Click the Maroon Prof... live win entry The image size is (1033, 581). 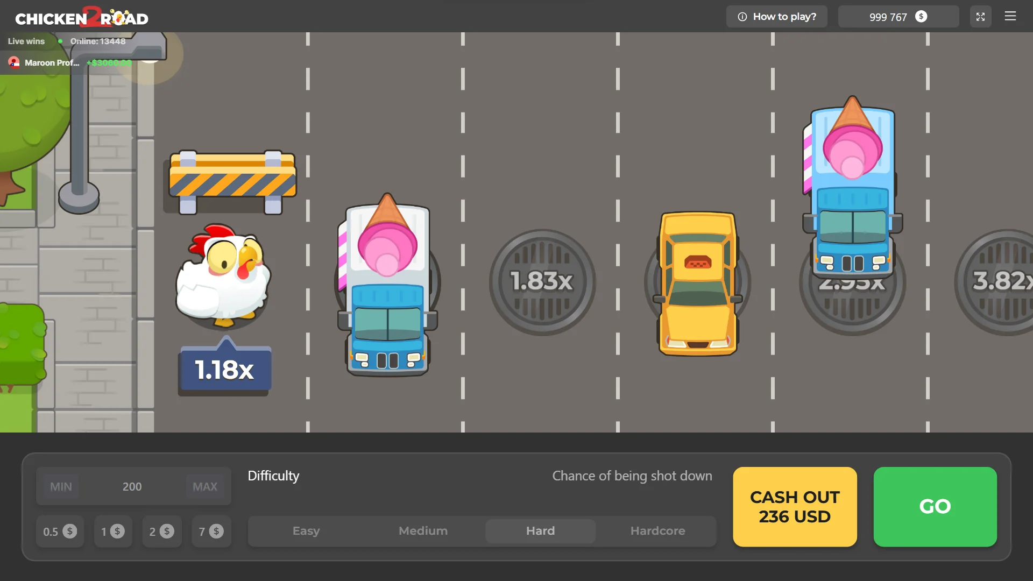pos(70,63)
